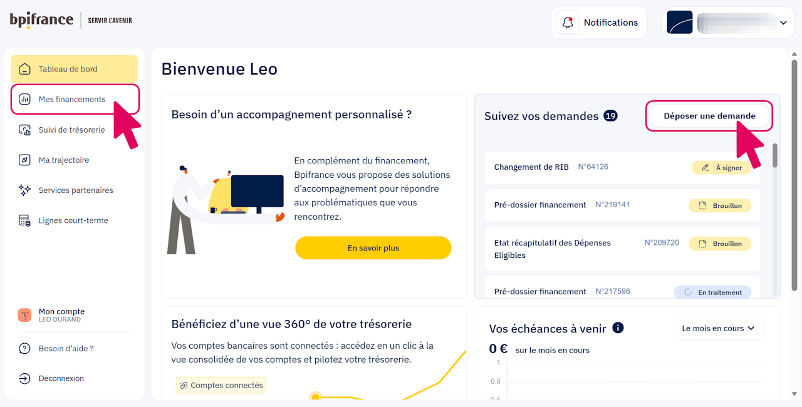Click the Tableau de bord home icon
802x407 pixels.
[24, 69]
